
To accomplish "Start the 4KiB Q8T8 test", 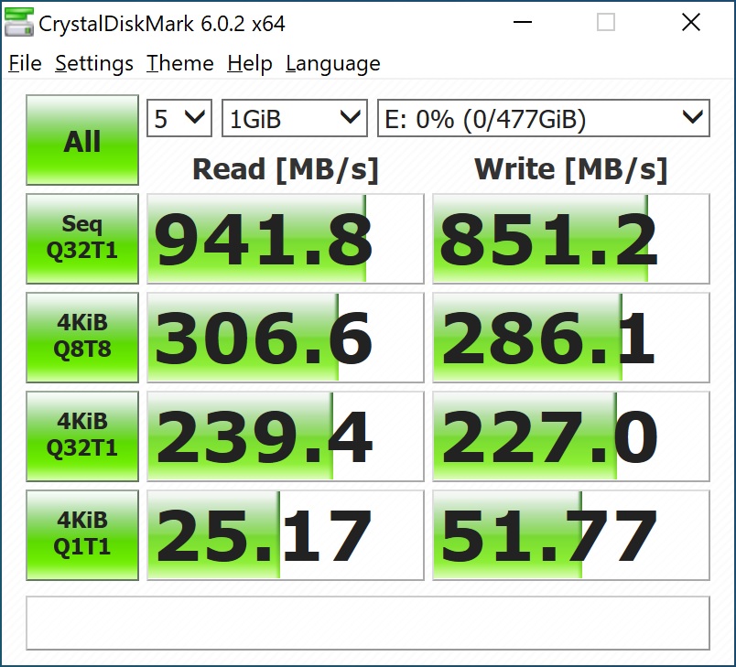I will pyautogui.click(x=82, y=338).
